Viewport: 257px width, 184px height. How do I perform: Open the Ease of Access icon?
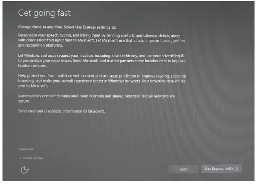pos(24,170)
